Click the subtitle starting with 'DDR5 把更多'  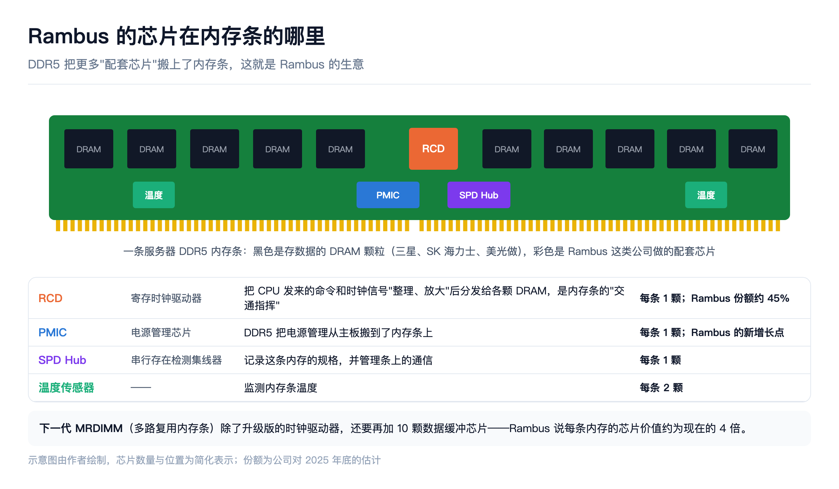[196, 65]
